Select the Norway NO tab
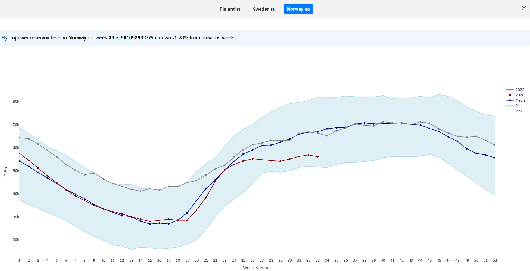This screenshot has width=530, height=271. (x=298, y=9)
